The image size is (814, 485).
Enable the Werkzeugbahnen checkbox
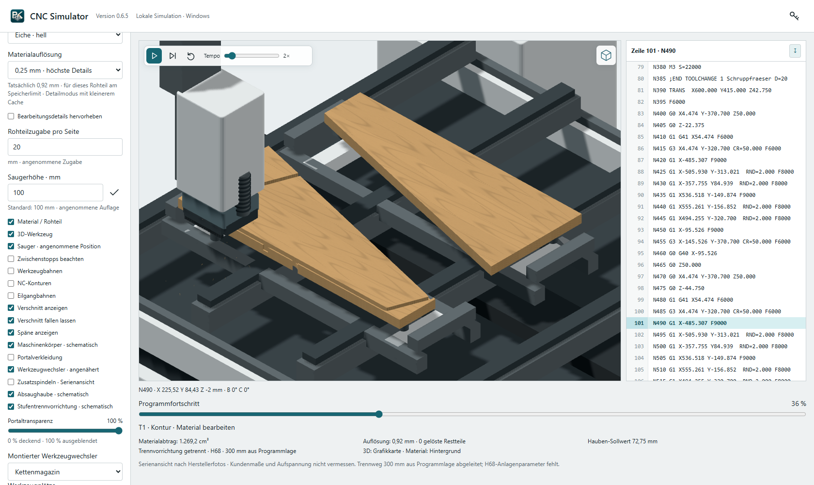point(11,271)
